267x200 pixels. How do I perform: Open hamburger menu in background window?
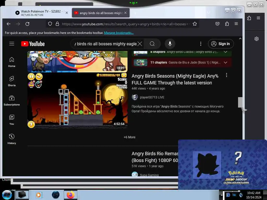[x=258, y=18]
